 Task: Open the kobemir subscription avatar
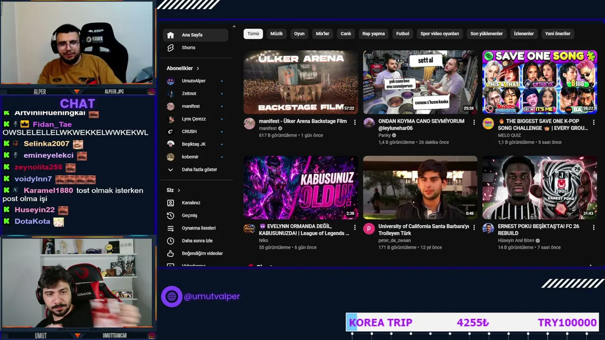[171, 157]
